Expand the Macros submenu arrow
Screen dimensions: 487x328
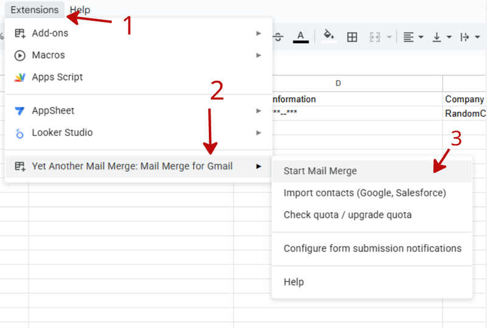pos(258,55)
